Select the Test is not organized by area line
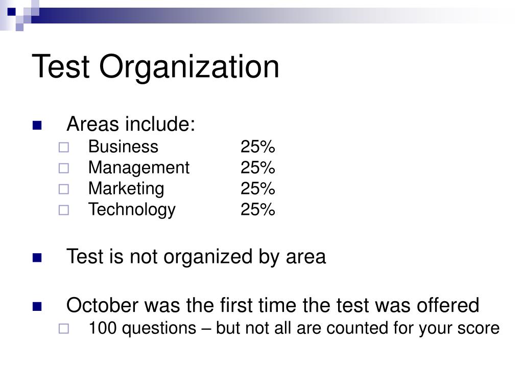523x392 pixels. point(196,257)
